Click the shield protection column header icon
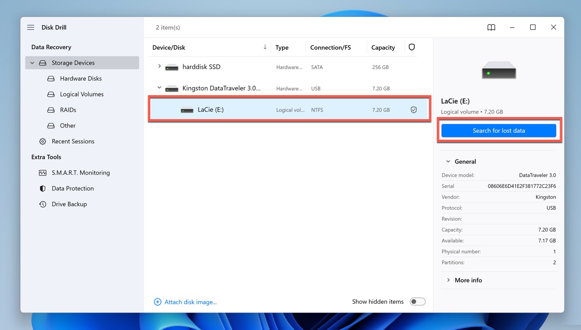Image resolution: width=581 pixels, height=330 pixels. (x=412, y=47)
